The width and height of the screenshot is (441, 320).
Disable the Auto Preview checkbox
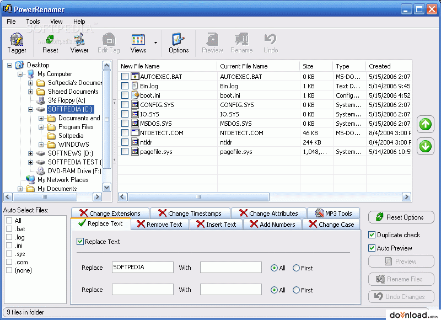[372, 248]
